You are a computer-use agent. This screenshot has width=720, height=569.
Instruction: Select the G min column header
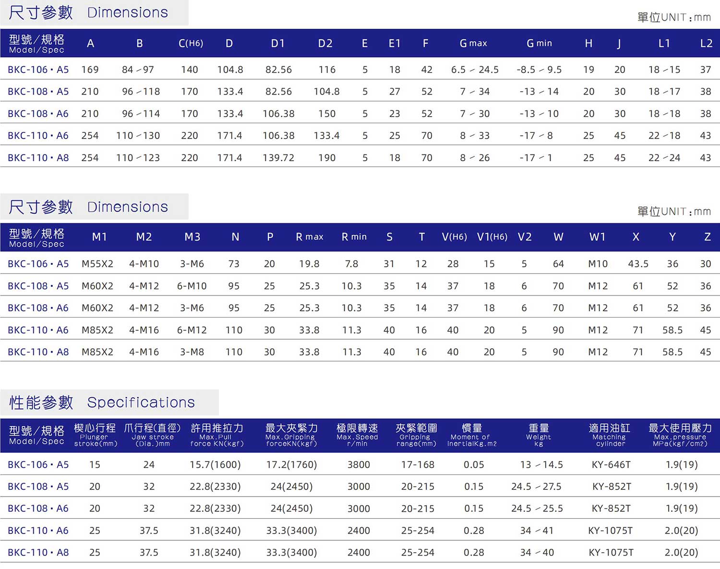point(539,44)
